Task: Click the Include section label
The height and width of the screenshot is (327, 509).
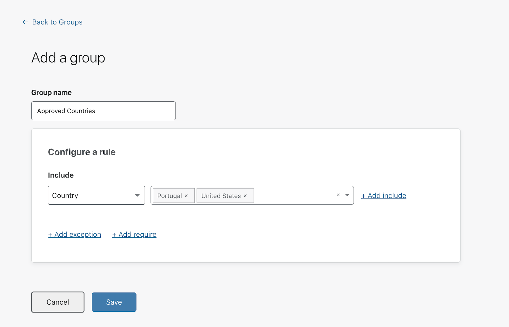Action: click(61, 175)
